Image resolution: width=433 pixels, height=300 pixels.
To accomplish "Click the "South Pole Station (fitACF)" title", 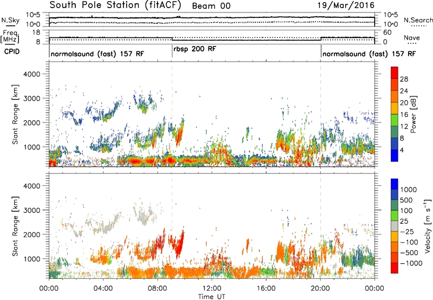I will coord(115,5).
